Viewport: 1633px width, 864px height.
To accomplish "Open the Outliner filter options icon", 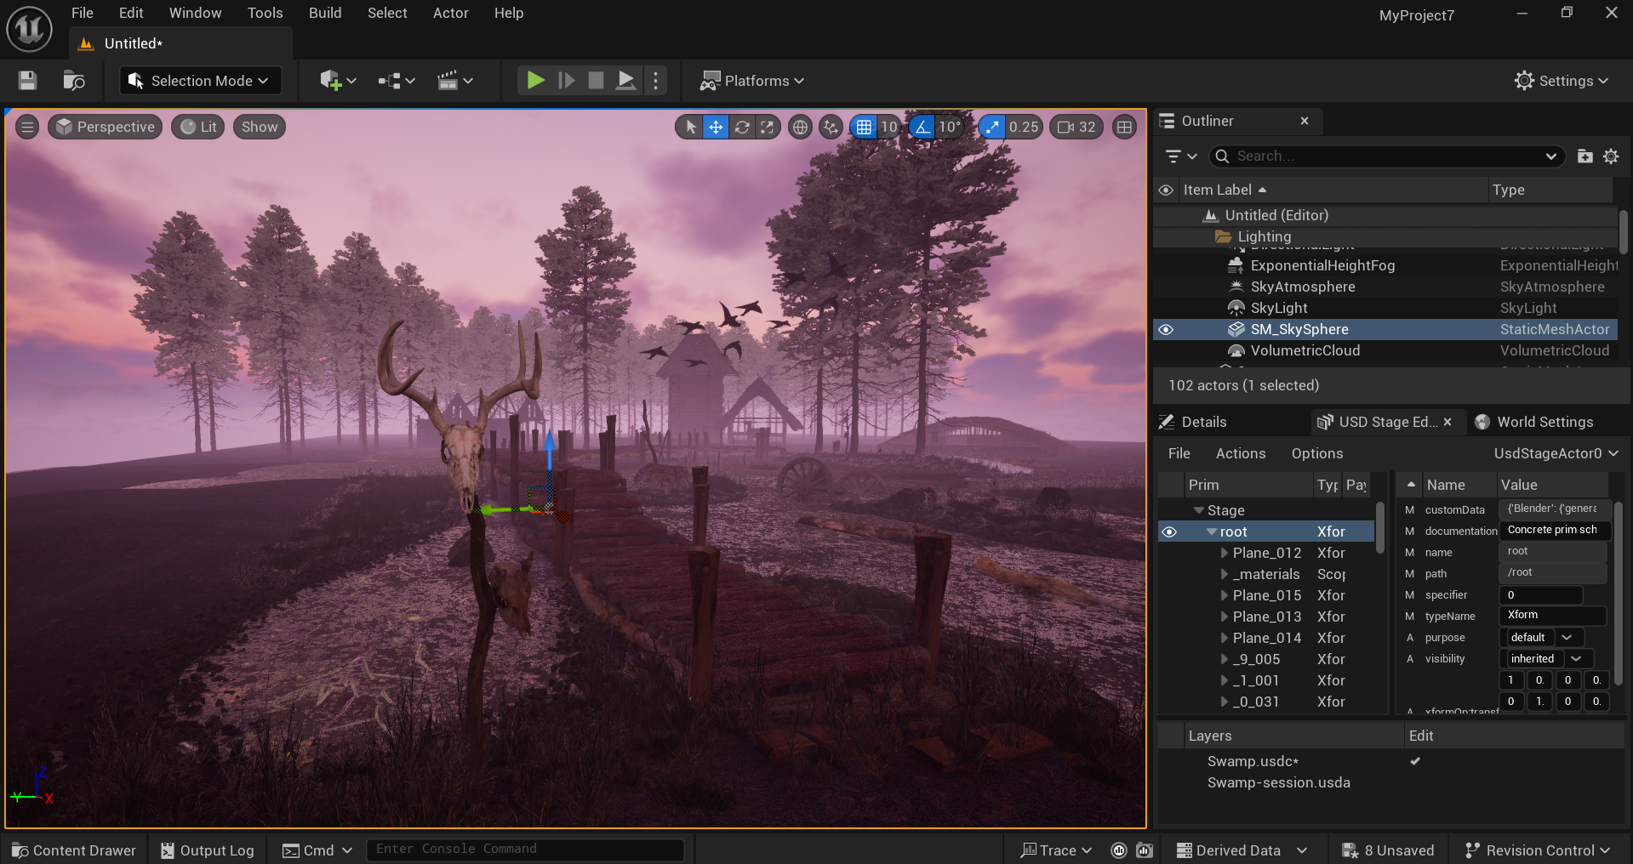I will click(x=1180, y=156).
